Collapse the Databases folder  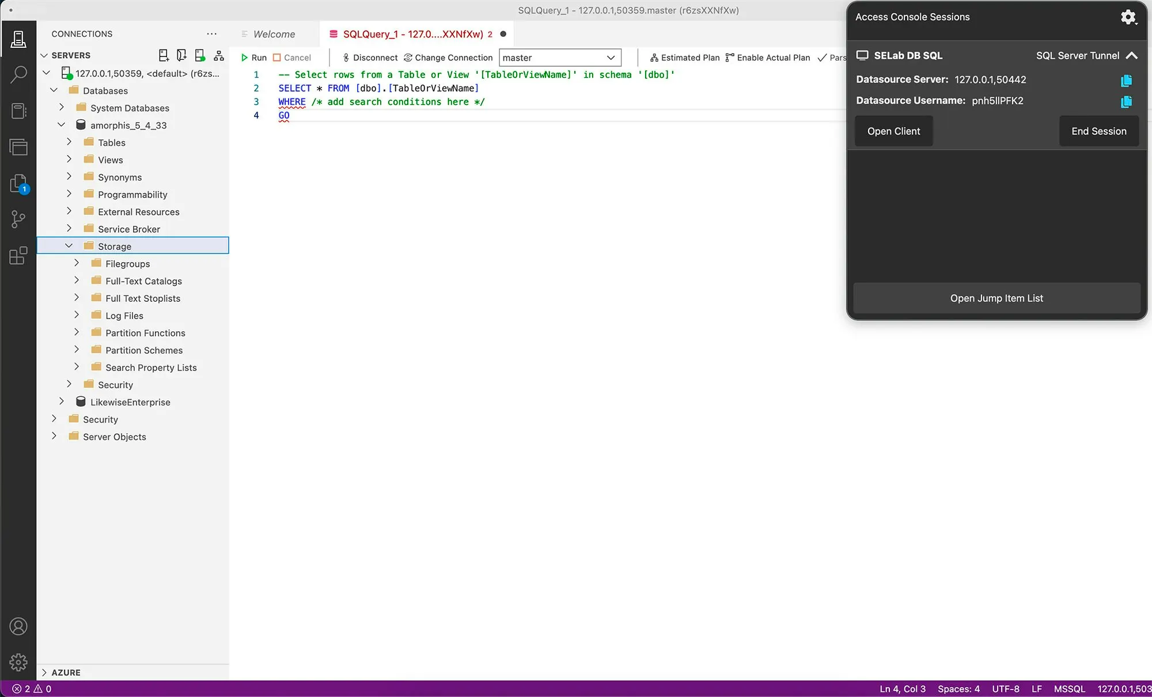(x=54, y=90)
